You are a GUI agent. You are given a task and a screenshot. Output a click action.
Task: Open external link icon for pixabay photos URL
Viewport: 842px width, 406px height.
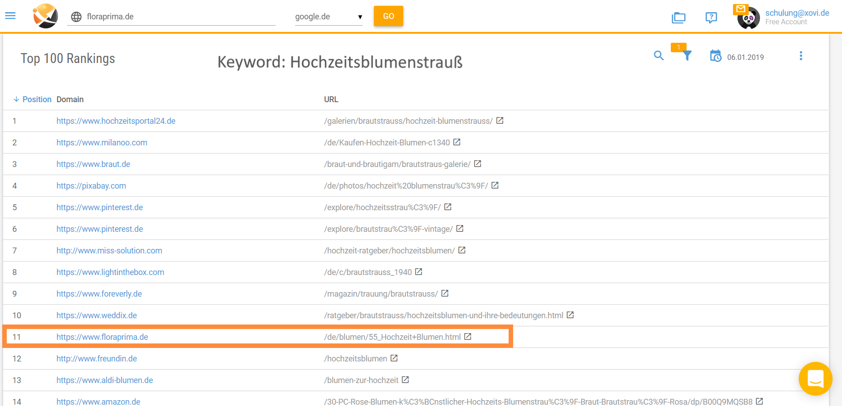(x=495, y=185)
